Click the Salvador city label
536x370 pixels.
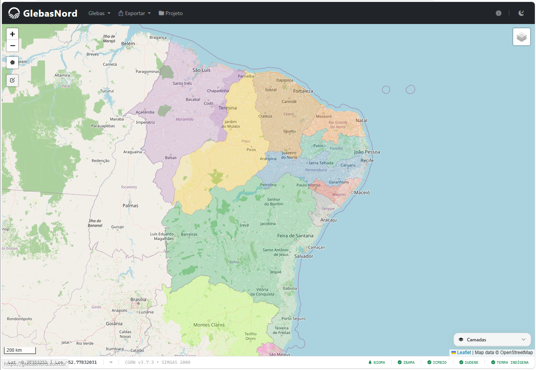(304, 256)
